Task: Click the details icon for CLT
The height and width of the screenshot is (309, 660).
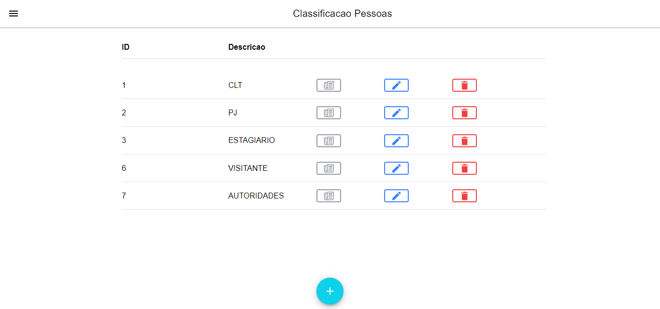Action: pyautogui.click(x=329, y=85)
